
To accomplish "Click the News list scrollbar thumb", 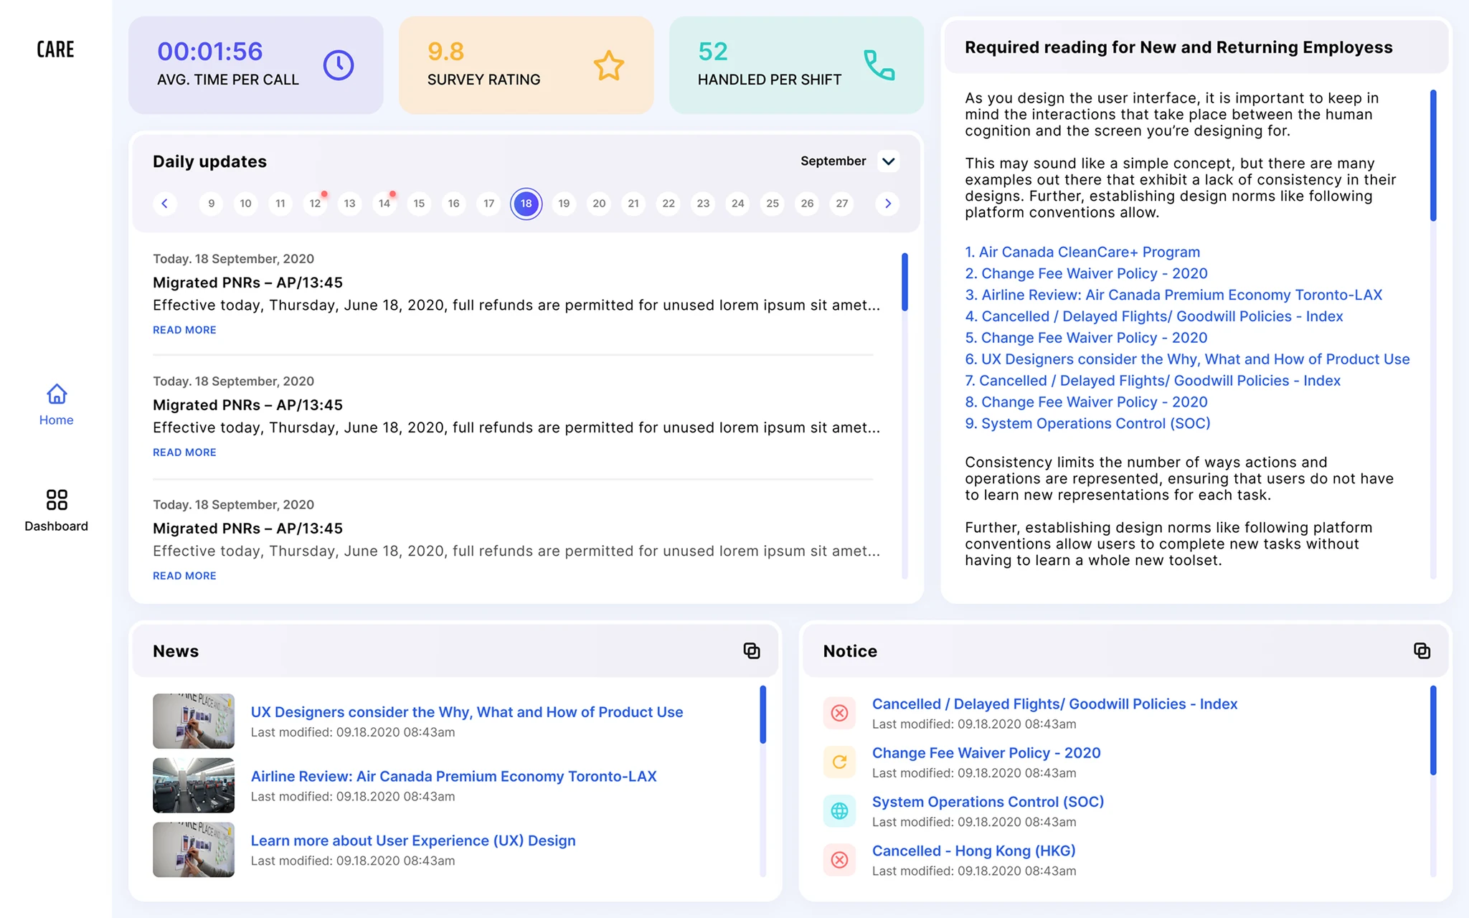I will click(x=762, y=714).
